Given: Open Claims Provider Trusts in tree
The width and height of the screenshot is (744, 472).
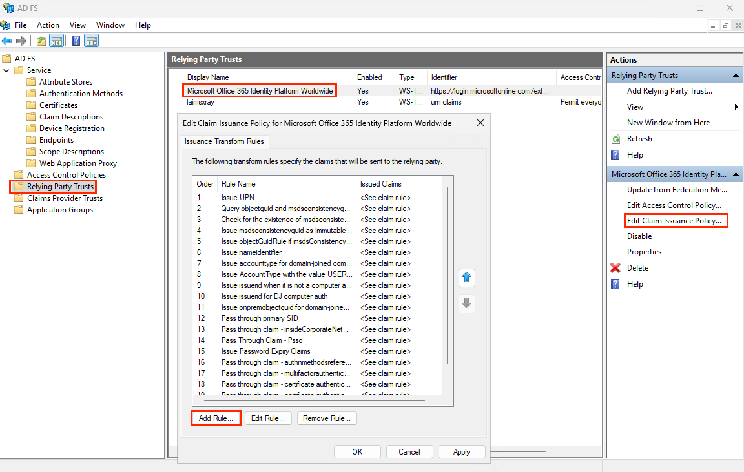Looking at the screenshot, I should (x=65, y=198).
